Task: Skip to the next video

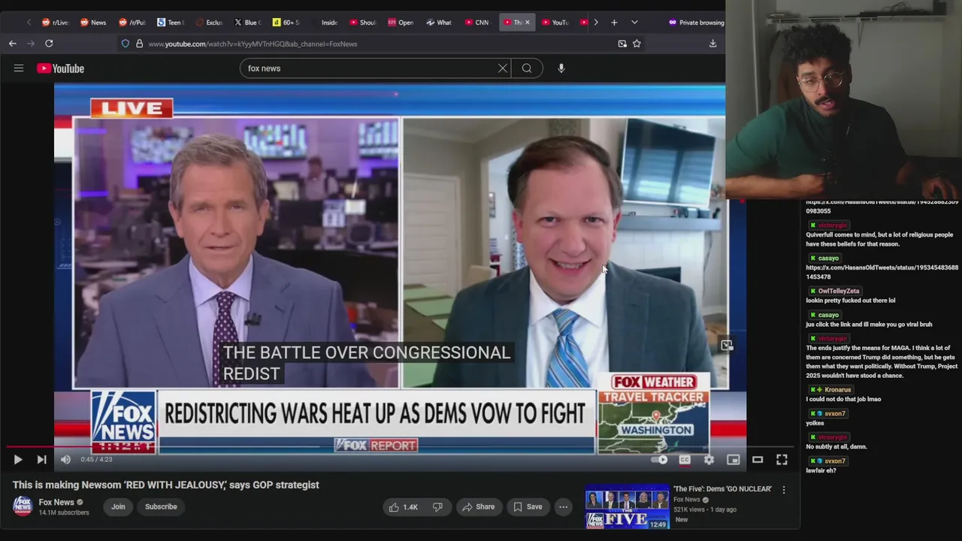Action: (42, 460)
